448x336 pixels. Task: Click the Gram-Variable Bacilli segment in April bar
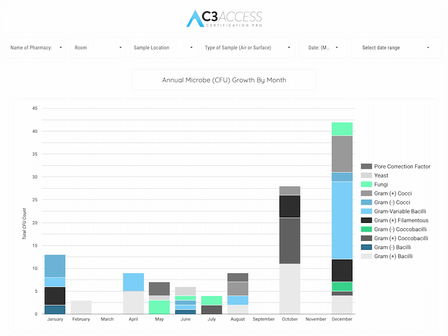coord(133,282)
